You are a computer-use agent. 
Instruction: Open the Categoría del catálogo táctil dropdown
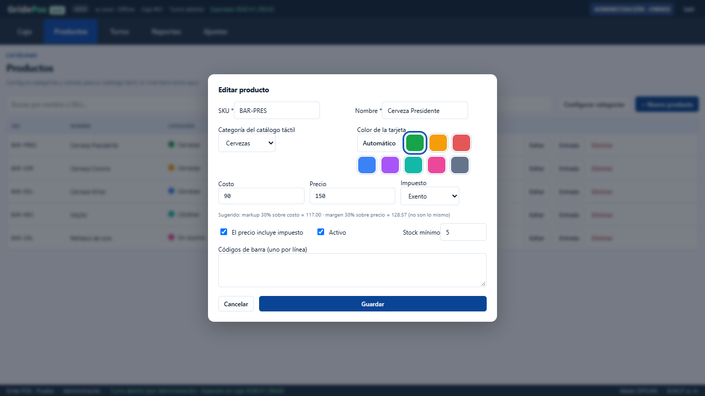click(x=247, y=143)
